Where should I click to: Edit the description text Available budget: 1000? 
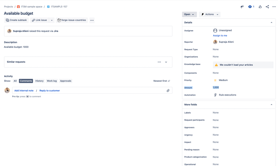pos(16,47)
